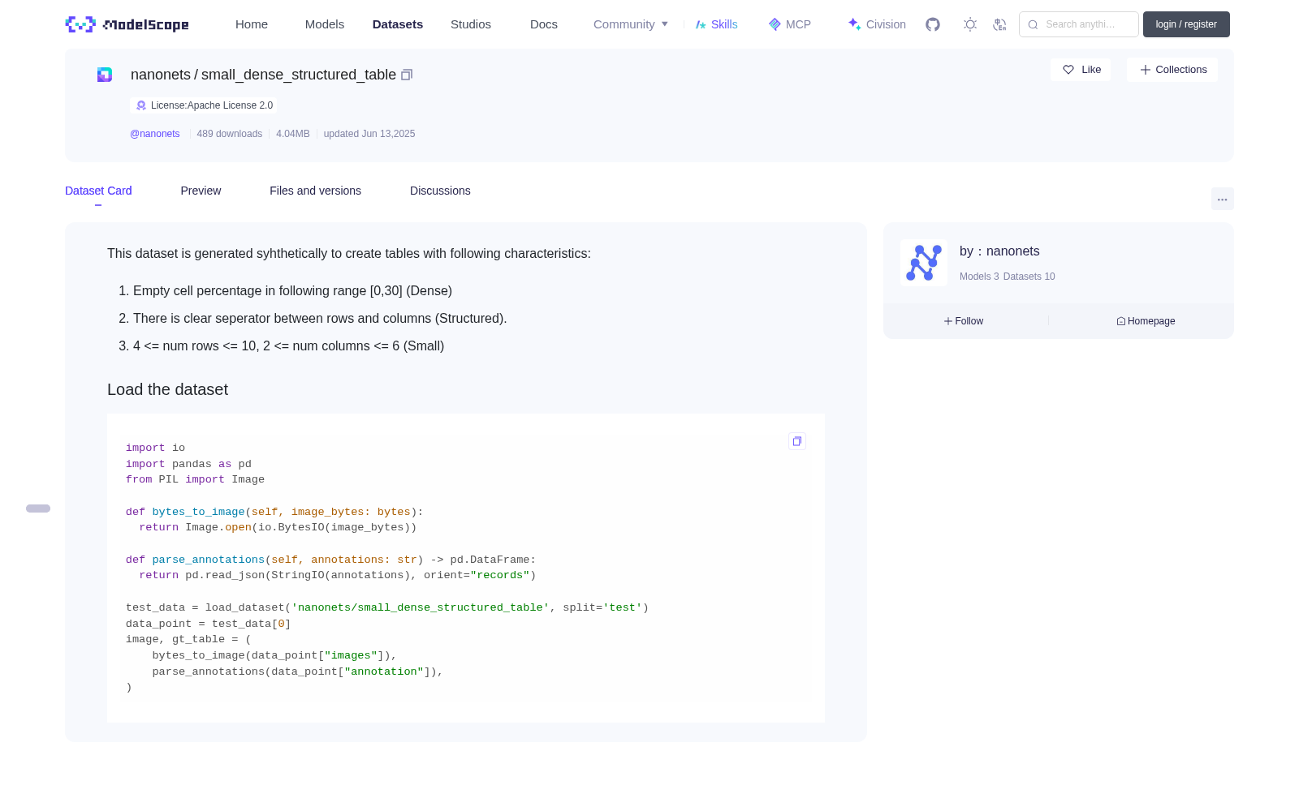
Task: Open the three-dots more options menu
Action: 1223,199
